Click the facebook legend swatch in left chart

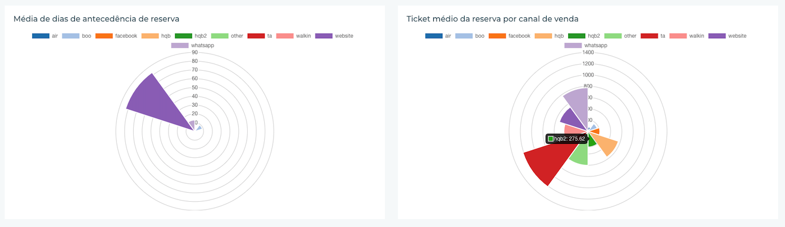click(105, 36)
